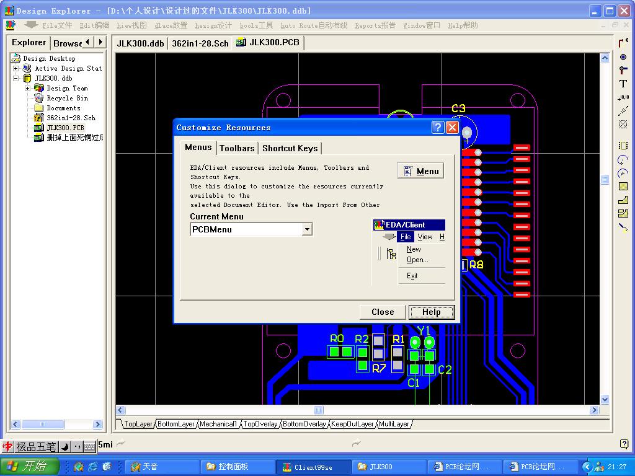Choose the Place String text tool
The width and height of the screenshot is (635, 476).
click(x=623, y=84)
